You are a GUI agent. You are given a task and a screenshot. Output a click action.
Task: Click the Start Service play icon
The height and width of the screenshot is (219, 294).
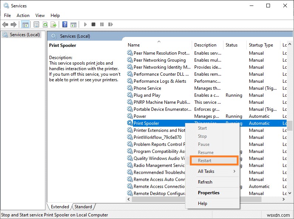click(85, 24)
